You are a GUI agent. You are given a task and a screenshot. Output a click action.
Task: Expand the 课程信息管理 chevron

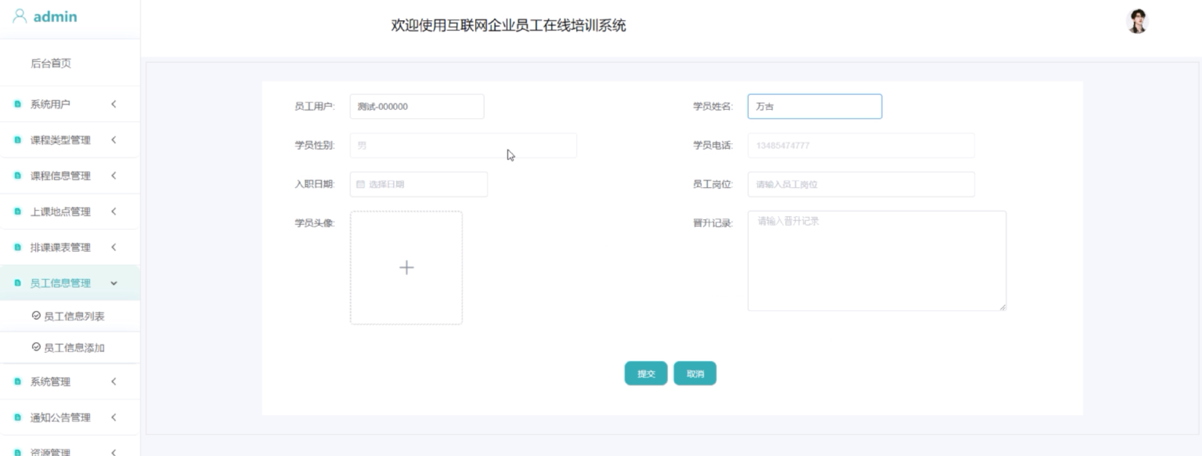(x=114, y=176)
